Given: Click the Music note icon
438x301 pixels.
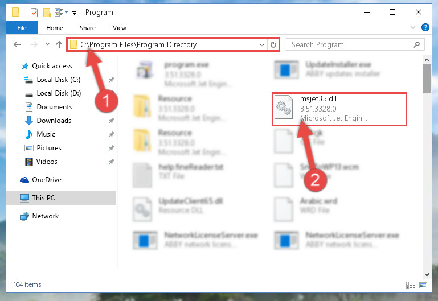Looking at the screenshot, I should pyautogui.click(x=29, y=134).
